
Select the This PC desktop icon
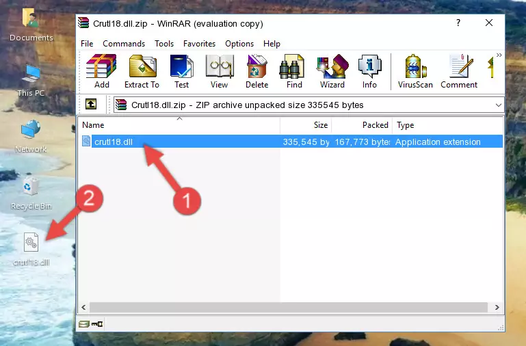[31, 81]
